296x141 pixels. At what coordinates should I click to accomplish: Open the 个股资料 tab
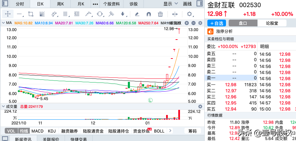pos(112,4)
